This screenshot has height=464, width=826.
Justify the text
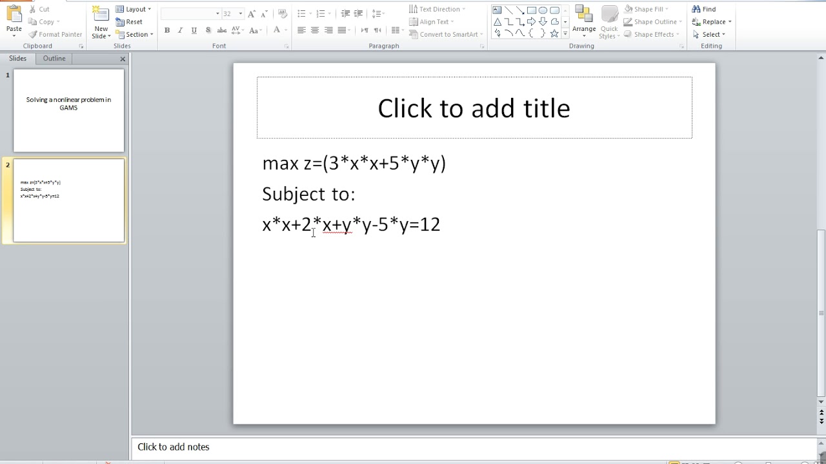(x=342, y=30)
